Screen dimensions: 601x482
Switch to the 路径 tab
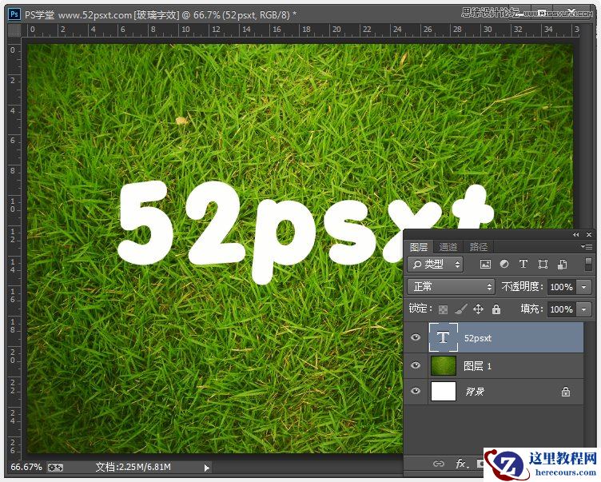(x=479, y=247)
